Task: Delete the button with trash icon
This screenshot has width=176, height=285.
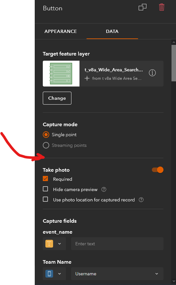Action: tap(162, 7)
